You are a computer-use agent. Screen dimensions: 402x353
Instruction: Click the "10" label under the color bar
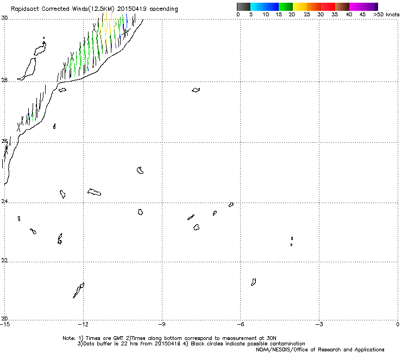pyautogui.click(x=266, y=15)
